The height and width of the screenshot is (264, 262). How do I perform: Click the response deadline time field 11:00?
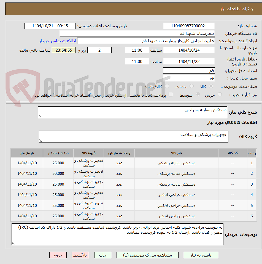click(x=137, y=50)
